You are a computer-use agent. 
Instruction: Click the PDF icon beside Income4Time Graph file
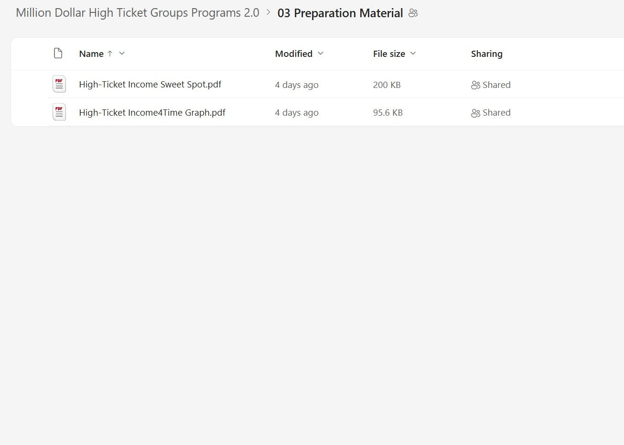point(59,112)
